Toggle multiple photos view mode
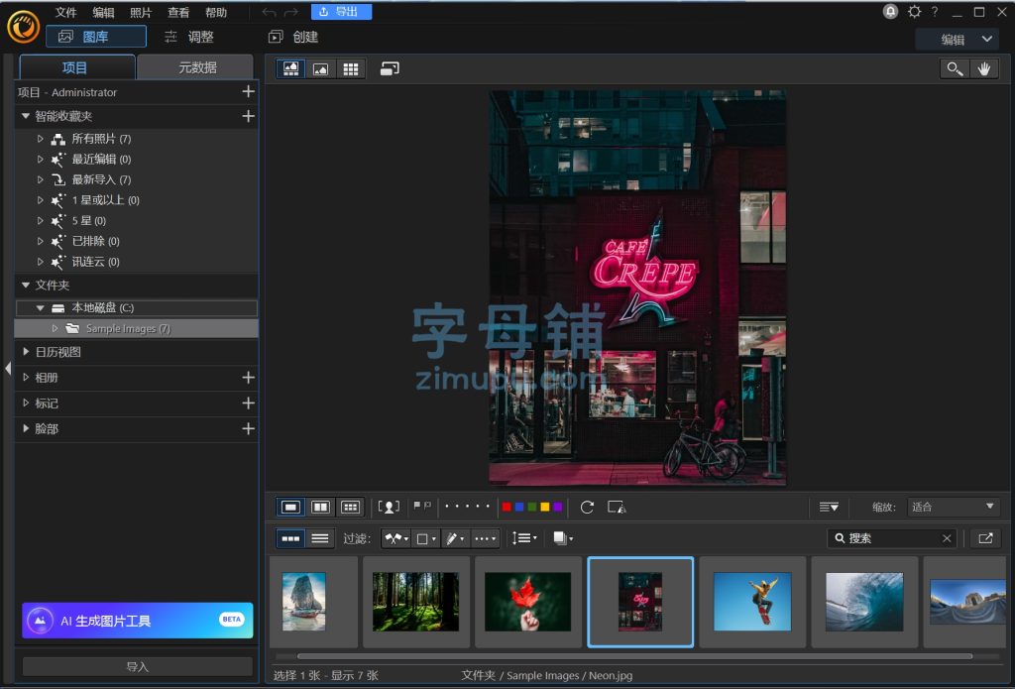The height and width of the screenshot is (689, 1015). (x=350, y=507)
